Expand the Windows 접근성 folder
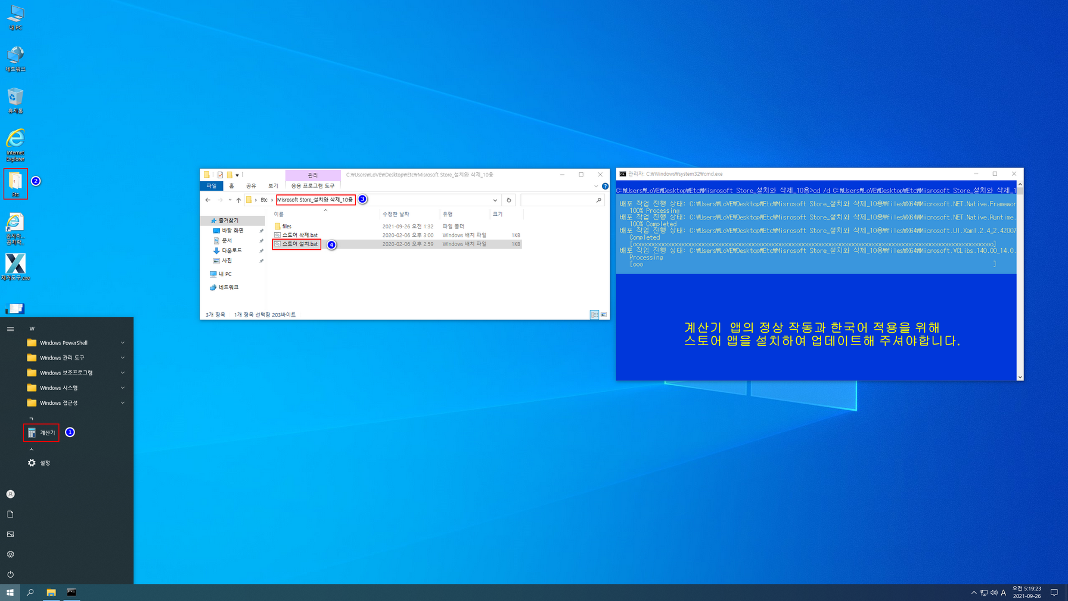 (77, 403)
